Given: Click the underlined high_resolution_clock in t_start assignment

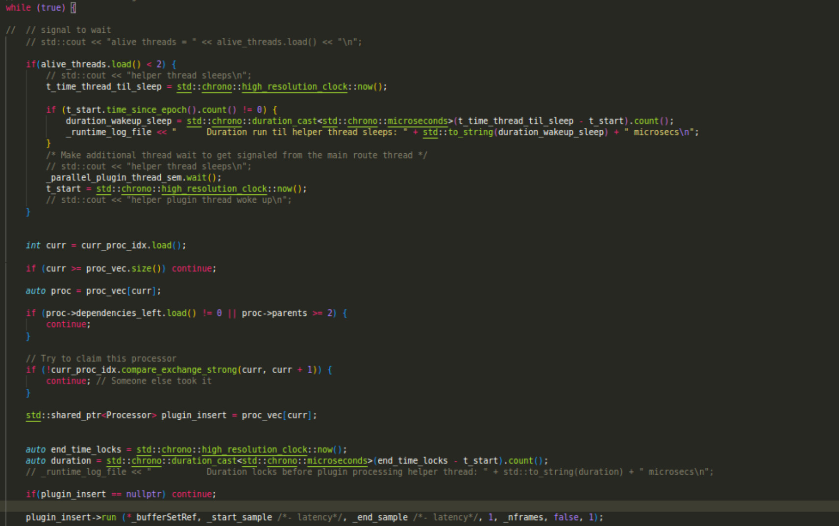Looking at the screenshot, I should point(214,189).
